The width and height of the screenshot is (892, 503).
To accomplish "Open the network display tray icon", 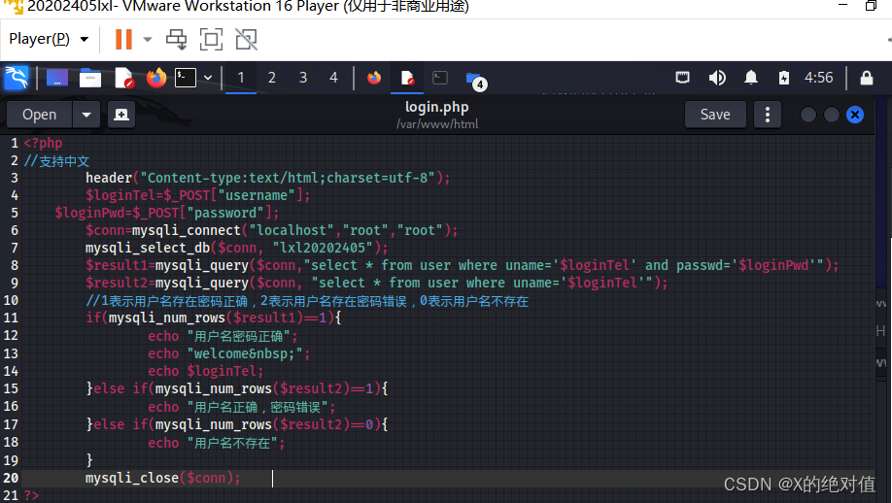I will [x=683, y=78].
